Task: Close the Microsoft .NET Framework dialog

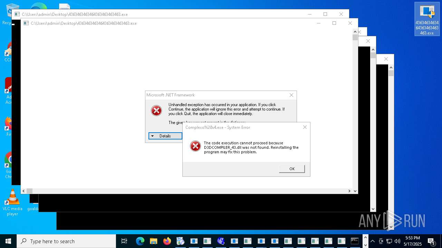Action: [291, 95]
